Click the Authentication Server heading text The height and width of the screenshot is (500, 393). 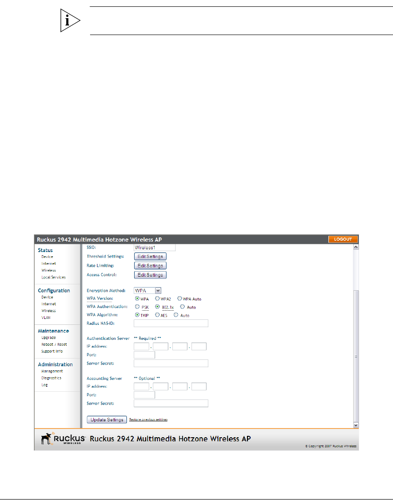(108, 338)
